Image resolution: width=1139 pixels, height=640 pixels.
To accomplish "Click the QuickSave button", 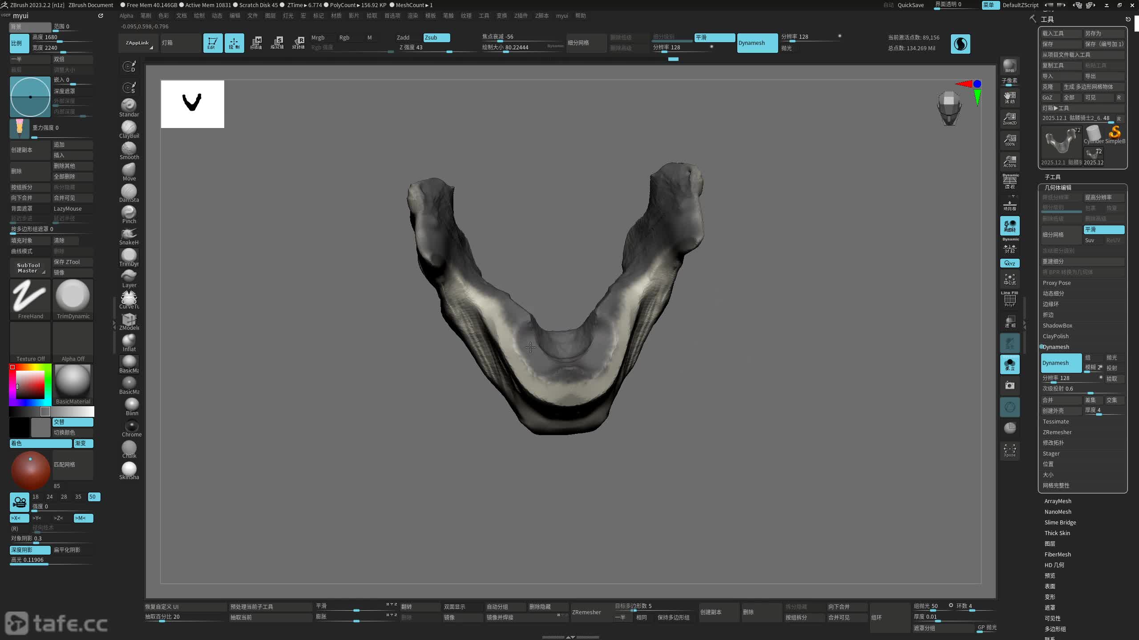I will [x=910, y=5].
